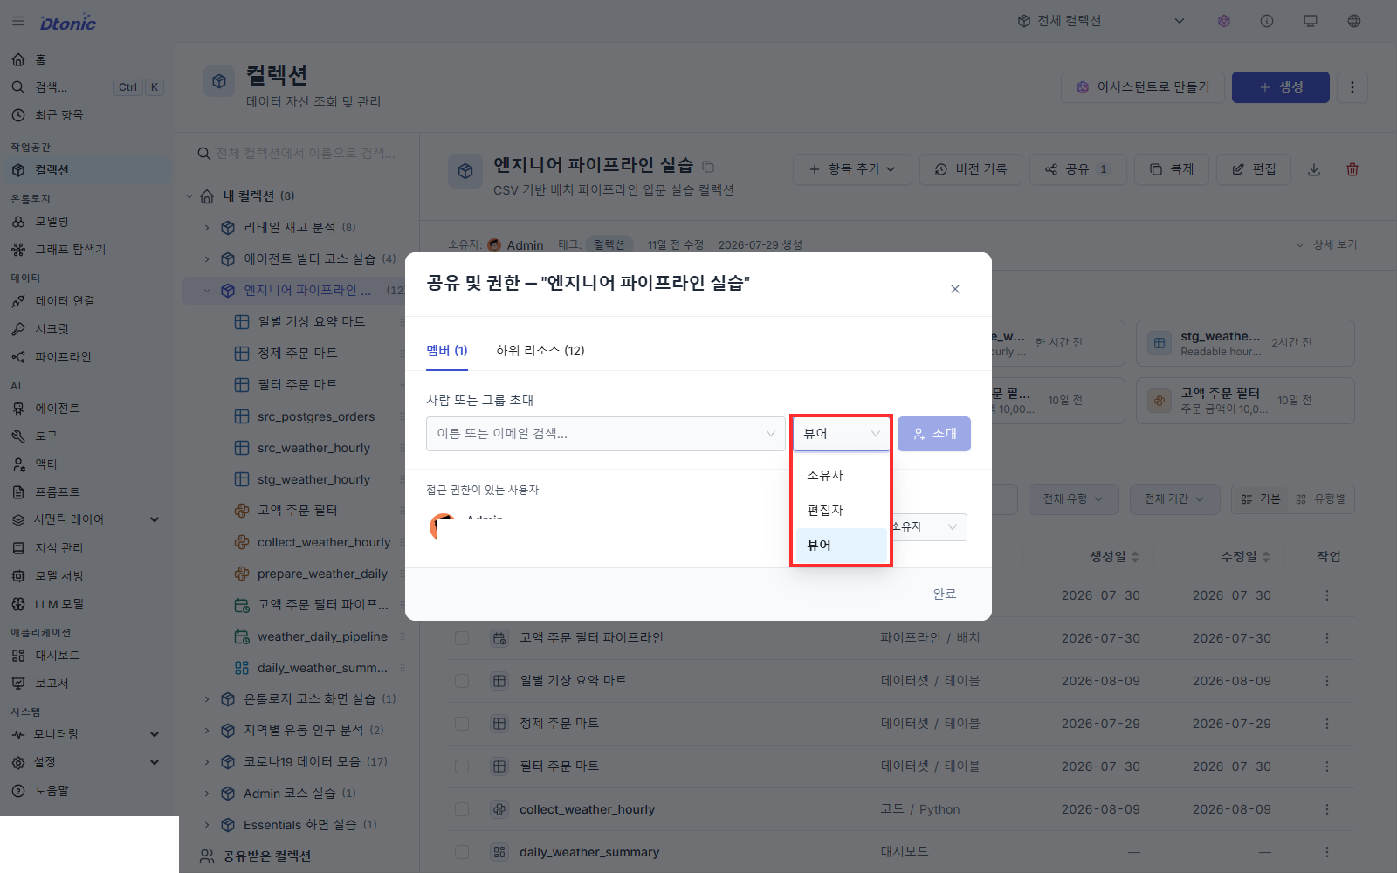Select the checkbox for 필터 주문 마트 row
The width and height of the screenshot is (1397, 873).
click(x=462, y=766)
